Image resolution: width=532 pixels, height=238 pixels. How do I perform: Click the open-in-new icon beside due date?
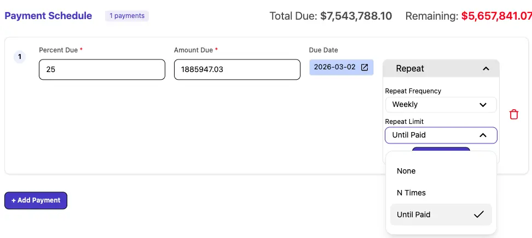365,67
